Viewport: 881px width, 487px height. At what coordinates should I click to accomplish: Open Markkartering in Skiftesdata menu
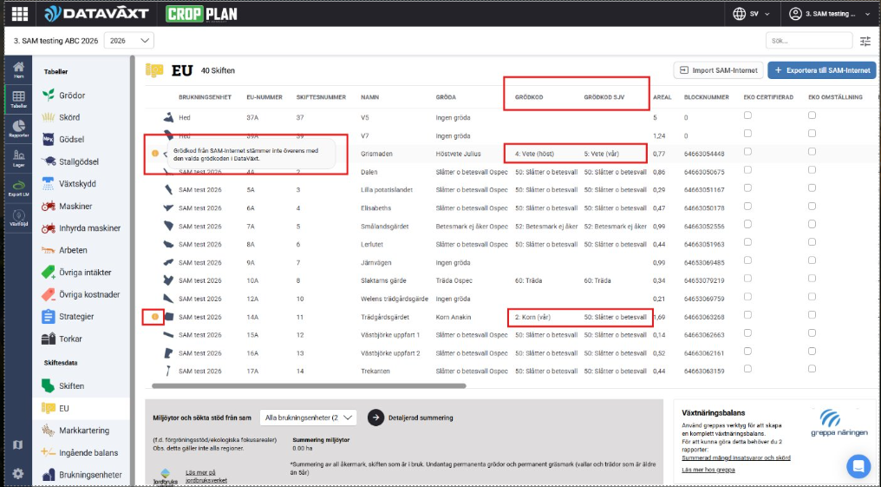[x=82, y=431]
